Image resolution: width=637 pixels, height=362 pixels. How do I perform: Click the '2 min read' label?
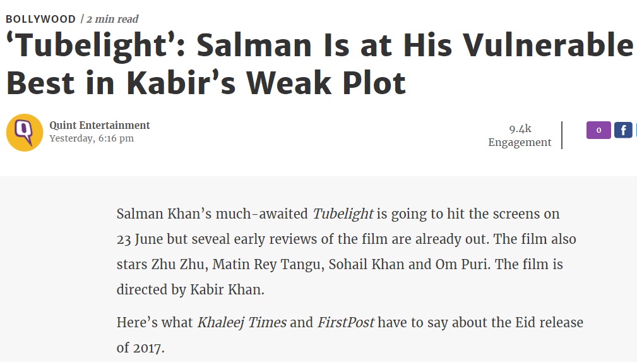(x=112, y=19)
